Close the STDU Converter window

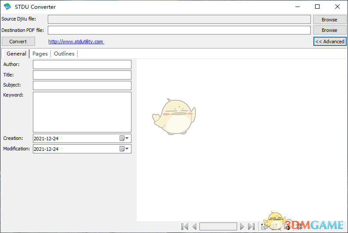tap(337, 7)
